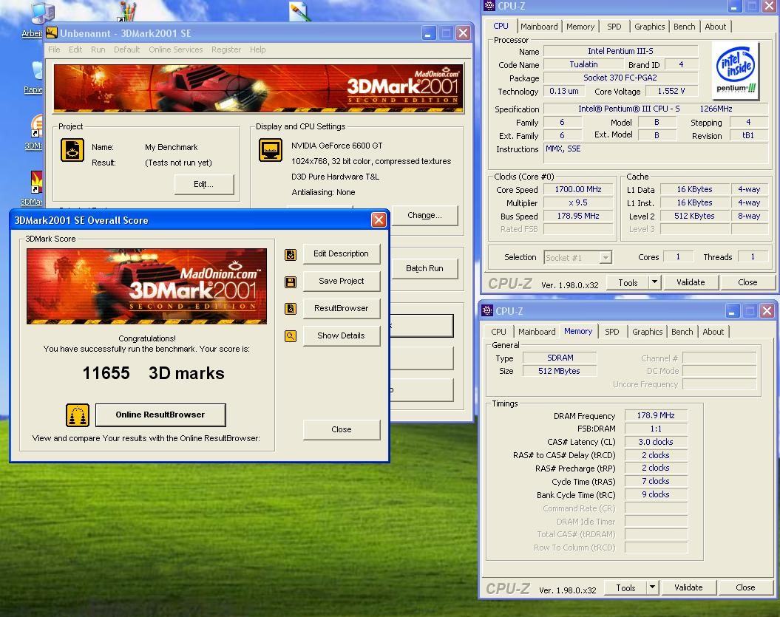Switch to Bench tab in top CPU-Z
Viewport: 780px width, 617px height.
685,27
